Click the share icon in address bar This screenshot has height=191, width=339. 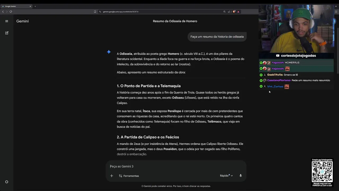click(x=229, y=12)
